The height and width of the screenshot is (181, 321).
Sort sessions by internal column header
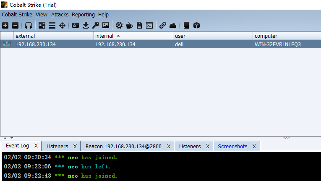pos(133,36)
